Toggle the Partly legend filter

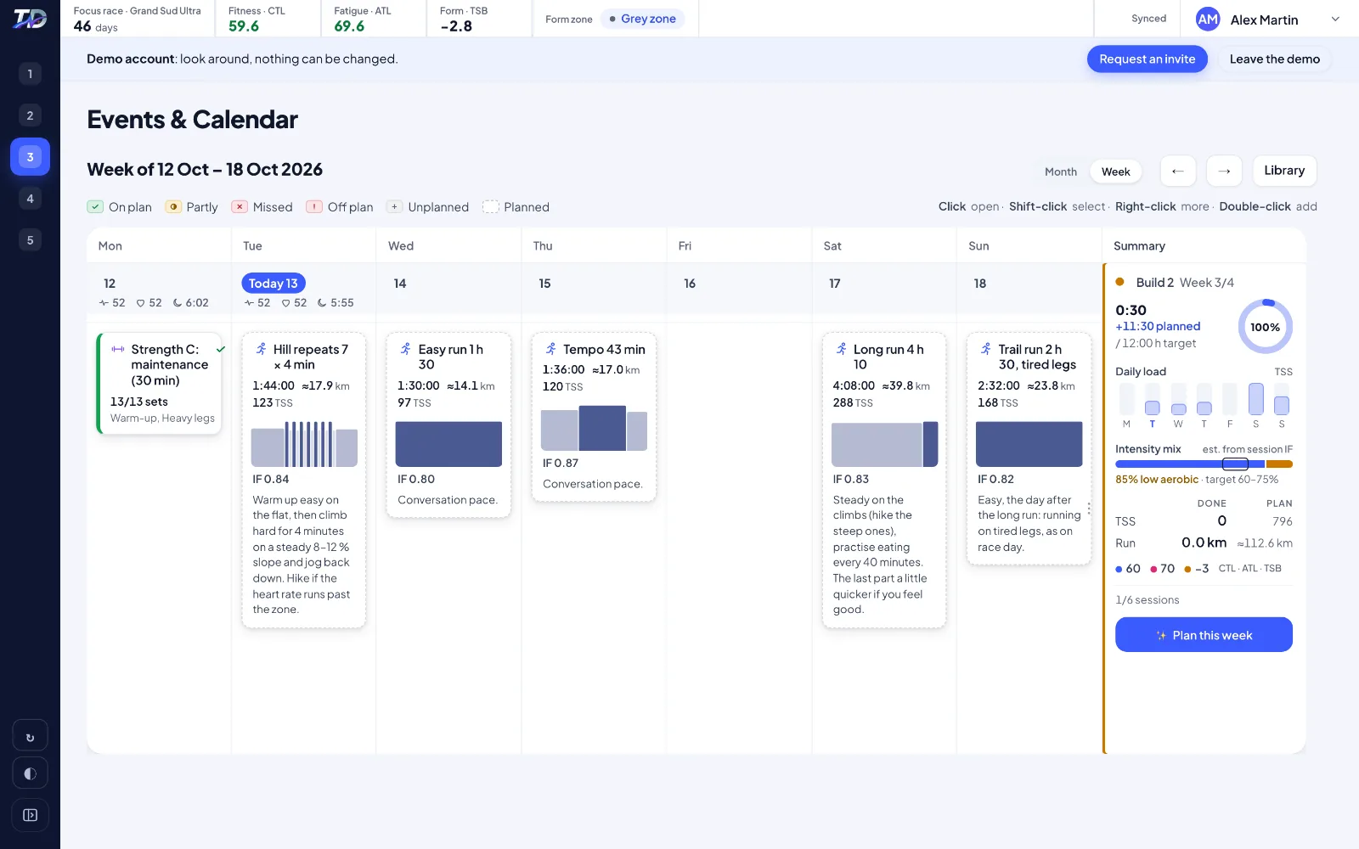tap(192, 207)
